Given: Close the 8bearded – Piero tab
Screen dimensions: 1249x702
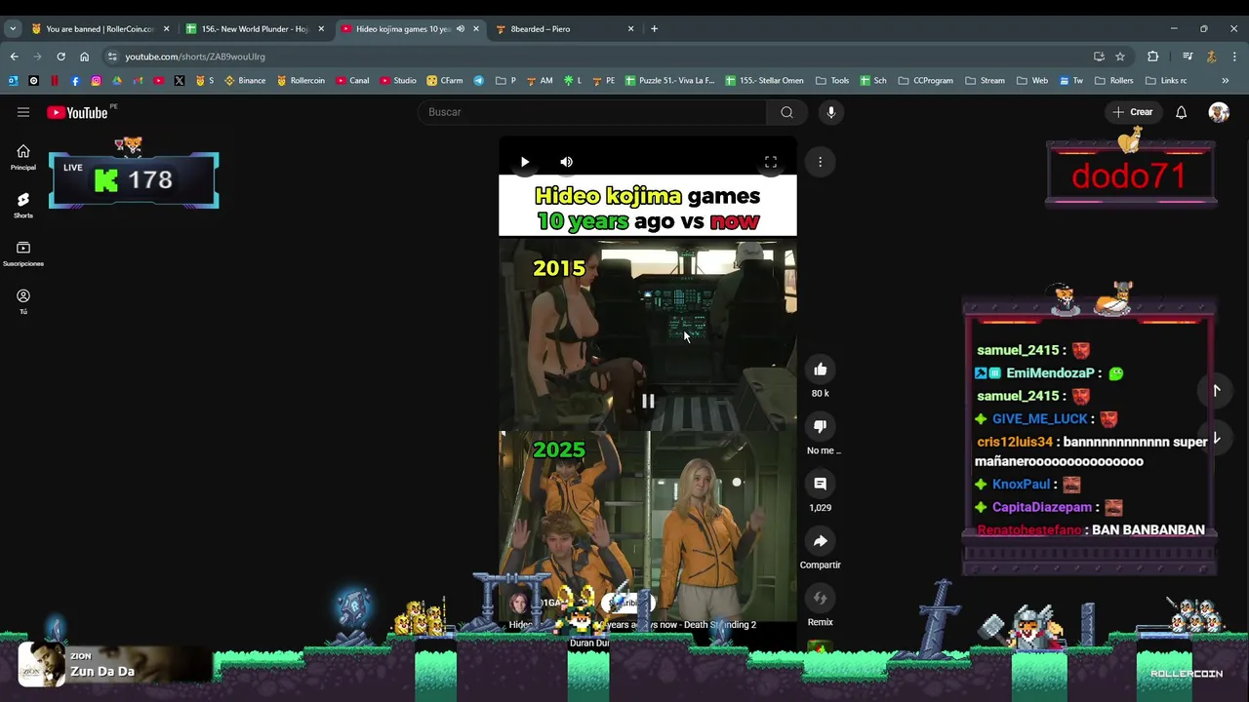Looking at the screenshot, I should click(630, 29).
